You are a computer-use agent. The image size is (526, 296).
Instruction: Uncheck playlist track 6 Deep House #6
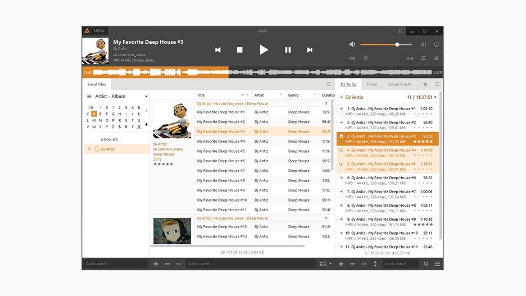[x=341, y=177]
